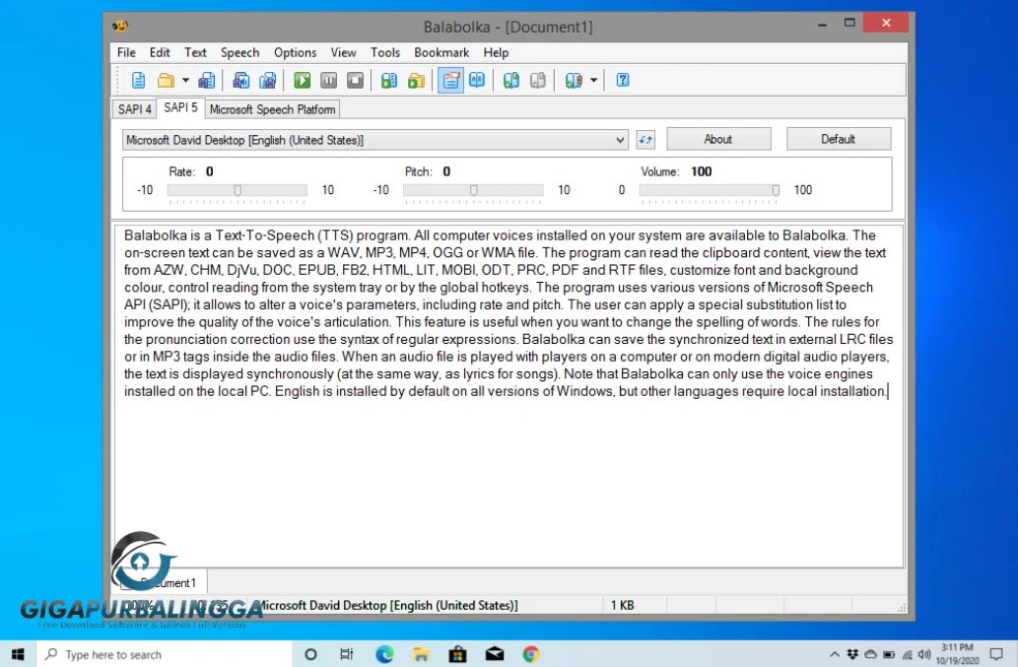
Task: Expand the recent files arrow beside Open
Action: (x=185, y=81)
